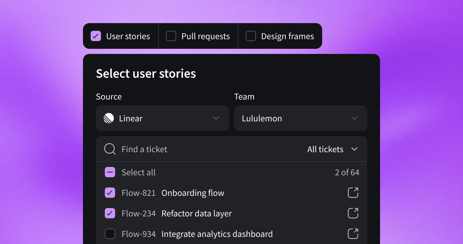The height and width of the screenshot is (244, 463).
Task: Check Flow-934 Integrate analytics dashboard checkbox
Action: [110, 234]
